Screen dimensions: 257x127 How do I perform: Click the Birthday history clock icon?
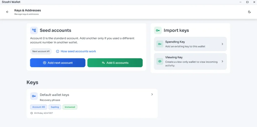click(32, 113)
